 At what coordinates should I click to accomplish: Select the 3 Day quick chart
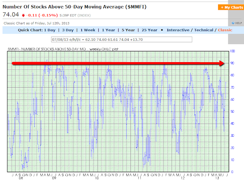[x=68, y=30]
